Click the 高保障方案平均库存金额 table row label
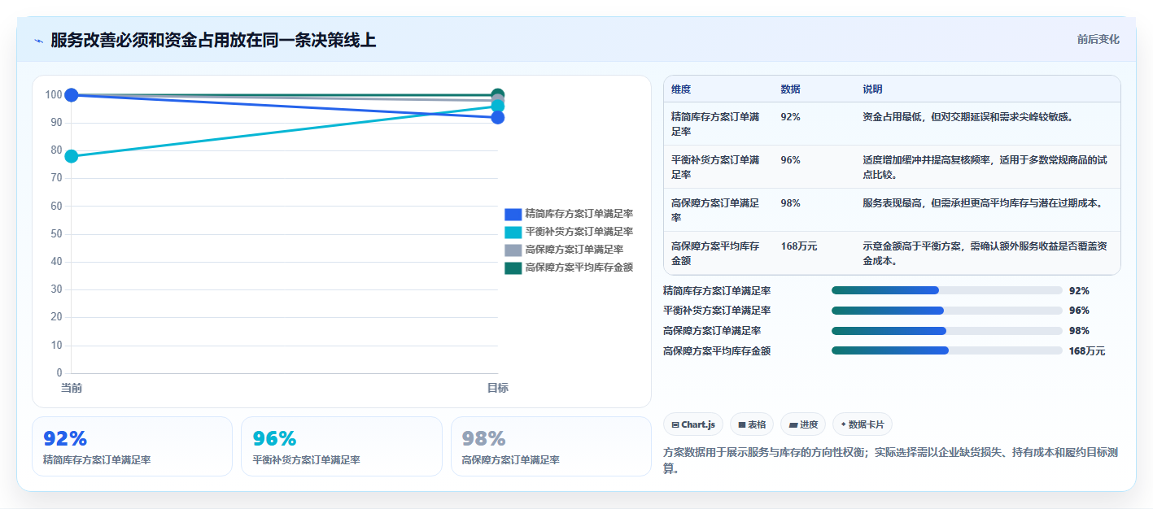 pos(715,253)
